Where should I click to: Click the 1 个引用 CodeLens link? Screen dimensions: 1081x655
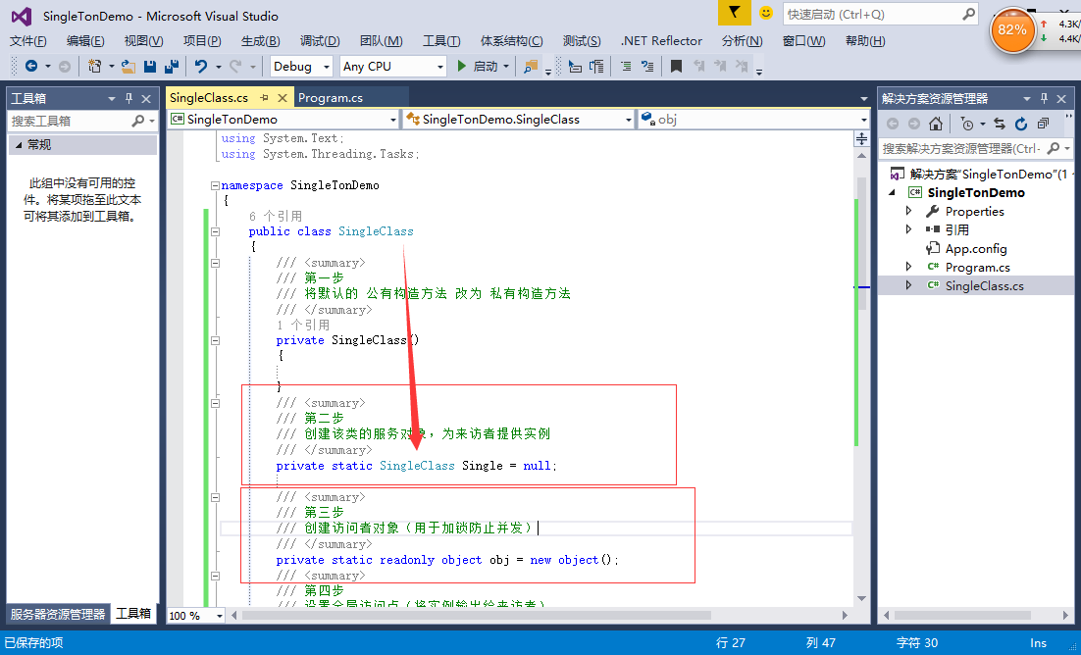tap(303, 325)
